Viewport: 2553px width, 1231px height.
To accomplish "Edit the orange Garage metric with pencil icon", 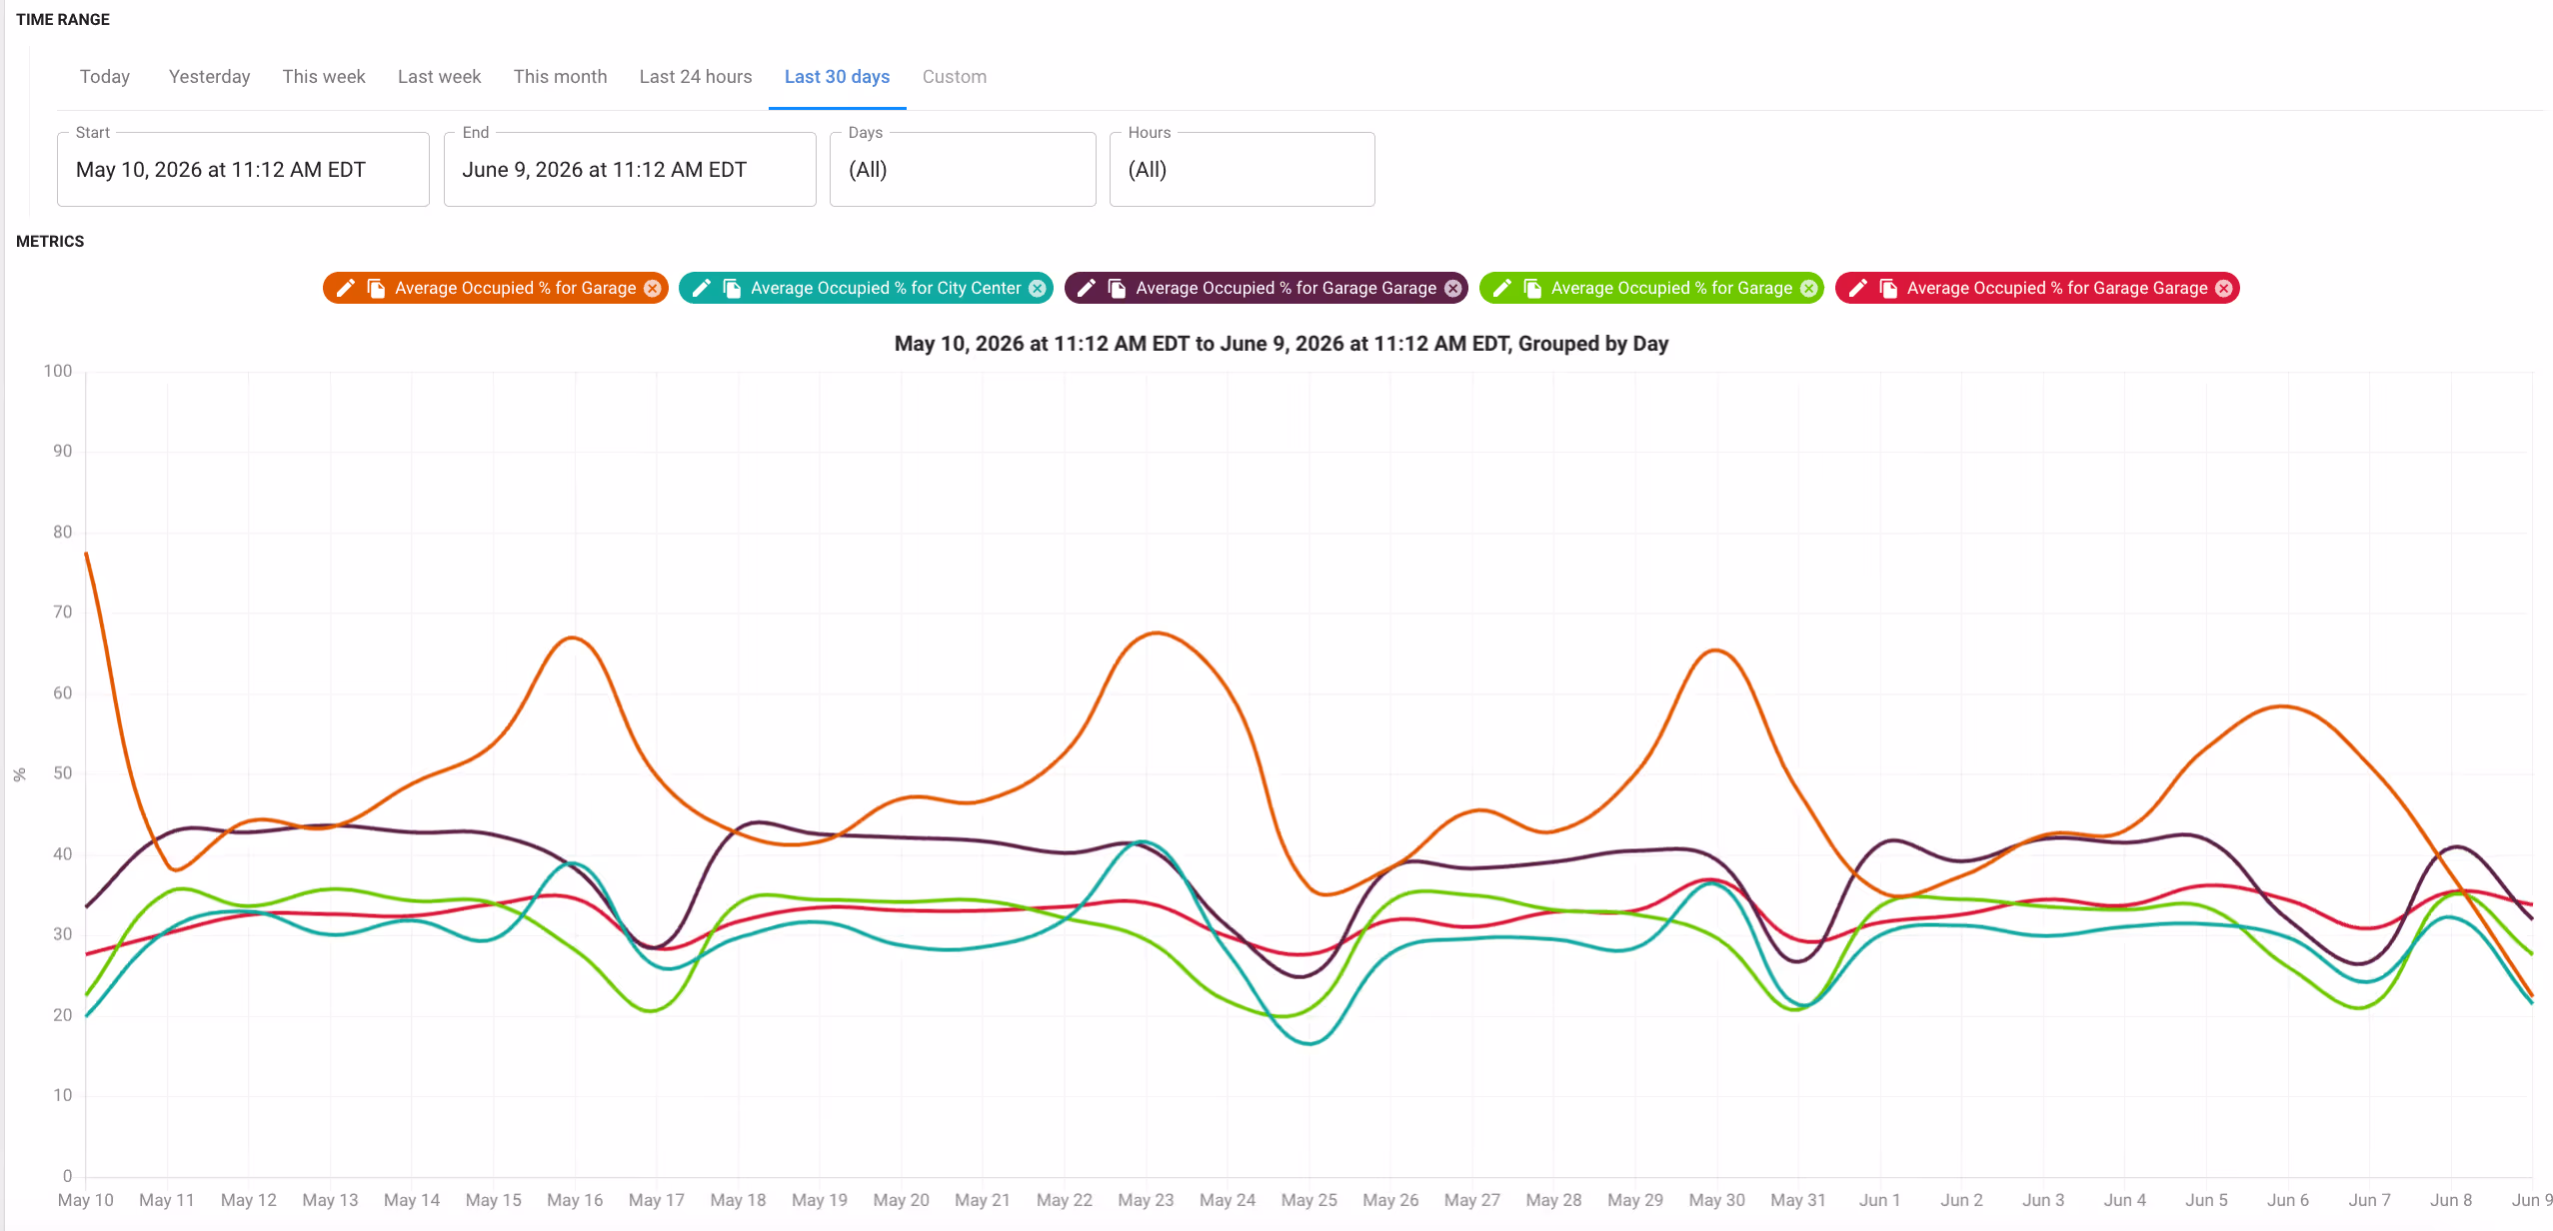I will (x=346, y=288).
